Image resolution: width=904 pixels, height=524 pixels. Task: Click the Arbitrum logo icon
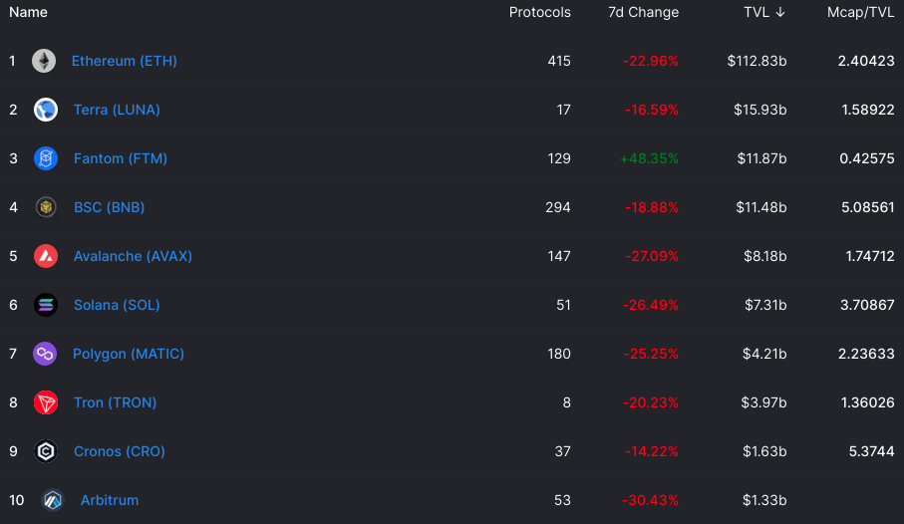point(53,500)
